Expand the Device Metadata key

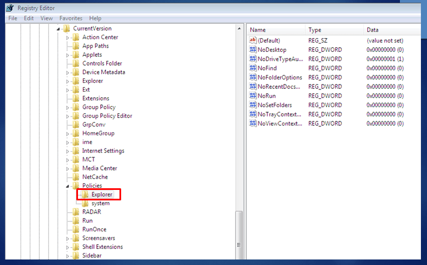[67, 72]
